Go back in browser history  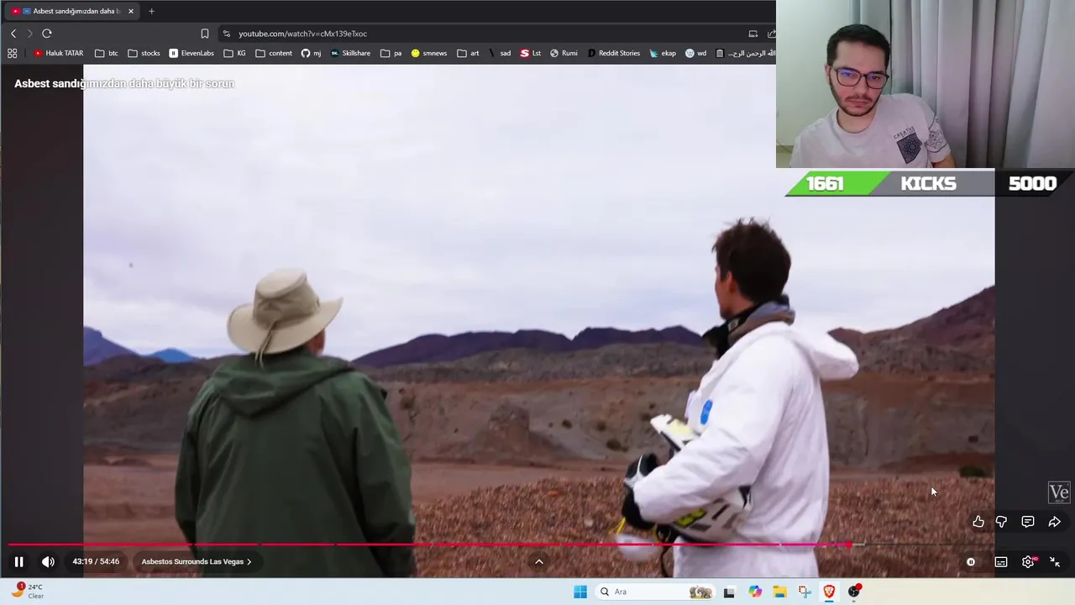point(13,34)
